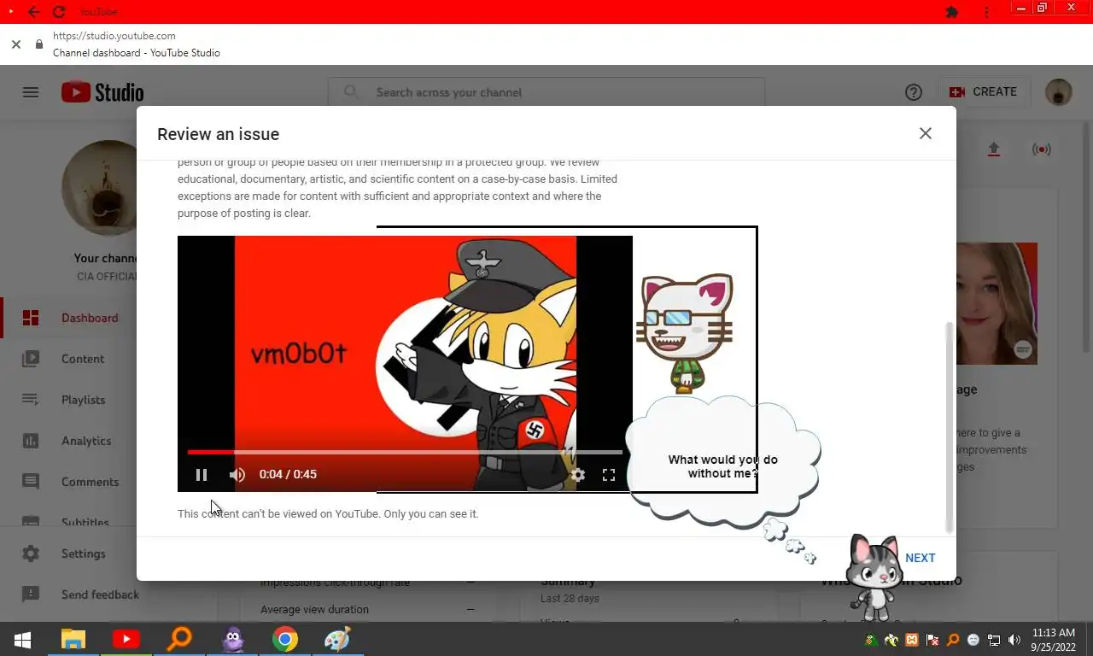
Task: Click the site lock icon
Action: 38,44
